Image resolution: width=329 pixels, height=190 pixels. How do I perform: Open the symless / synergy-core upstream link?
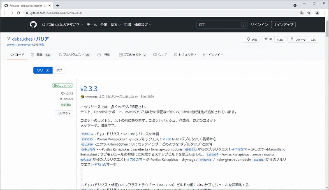click(x=20, y=45)
